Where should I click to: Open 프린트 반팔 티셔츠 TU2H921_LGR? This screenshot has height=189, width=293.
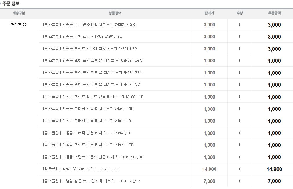click(88, 145)
